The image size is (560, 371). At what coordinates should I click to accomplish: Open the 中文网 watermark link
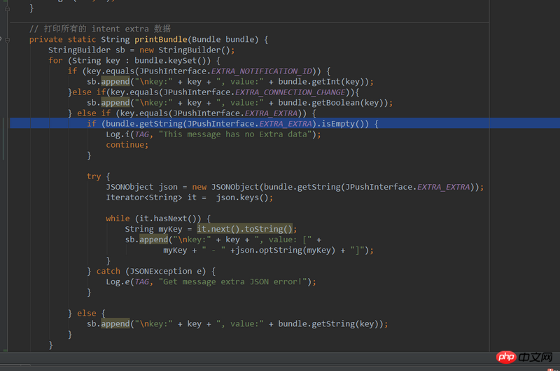tap(535, 358)
